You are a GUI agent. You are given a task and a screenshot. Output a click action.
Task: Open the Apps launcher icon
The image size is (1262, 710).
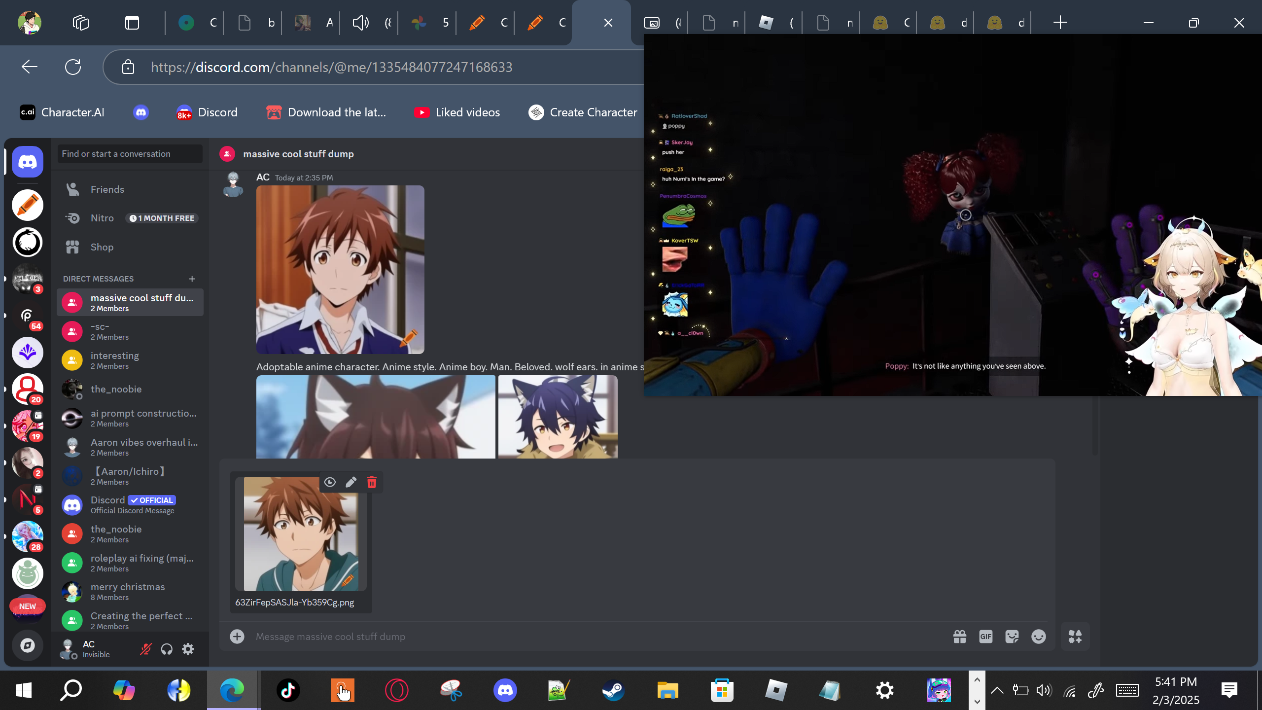click(x=1075, y=637)
